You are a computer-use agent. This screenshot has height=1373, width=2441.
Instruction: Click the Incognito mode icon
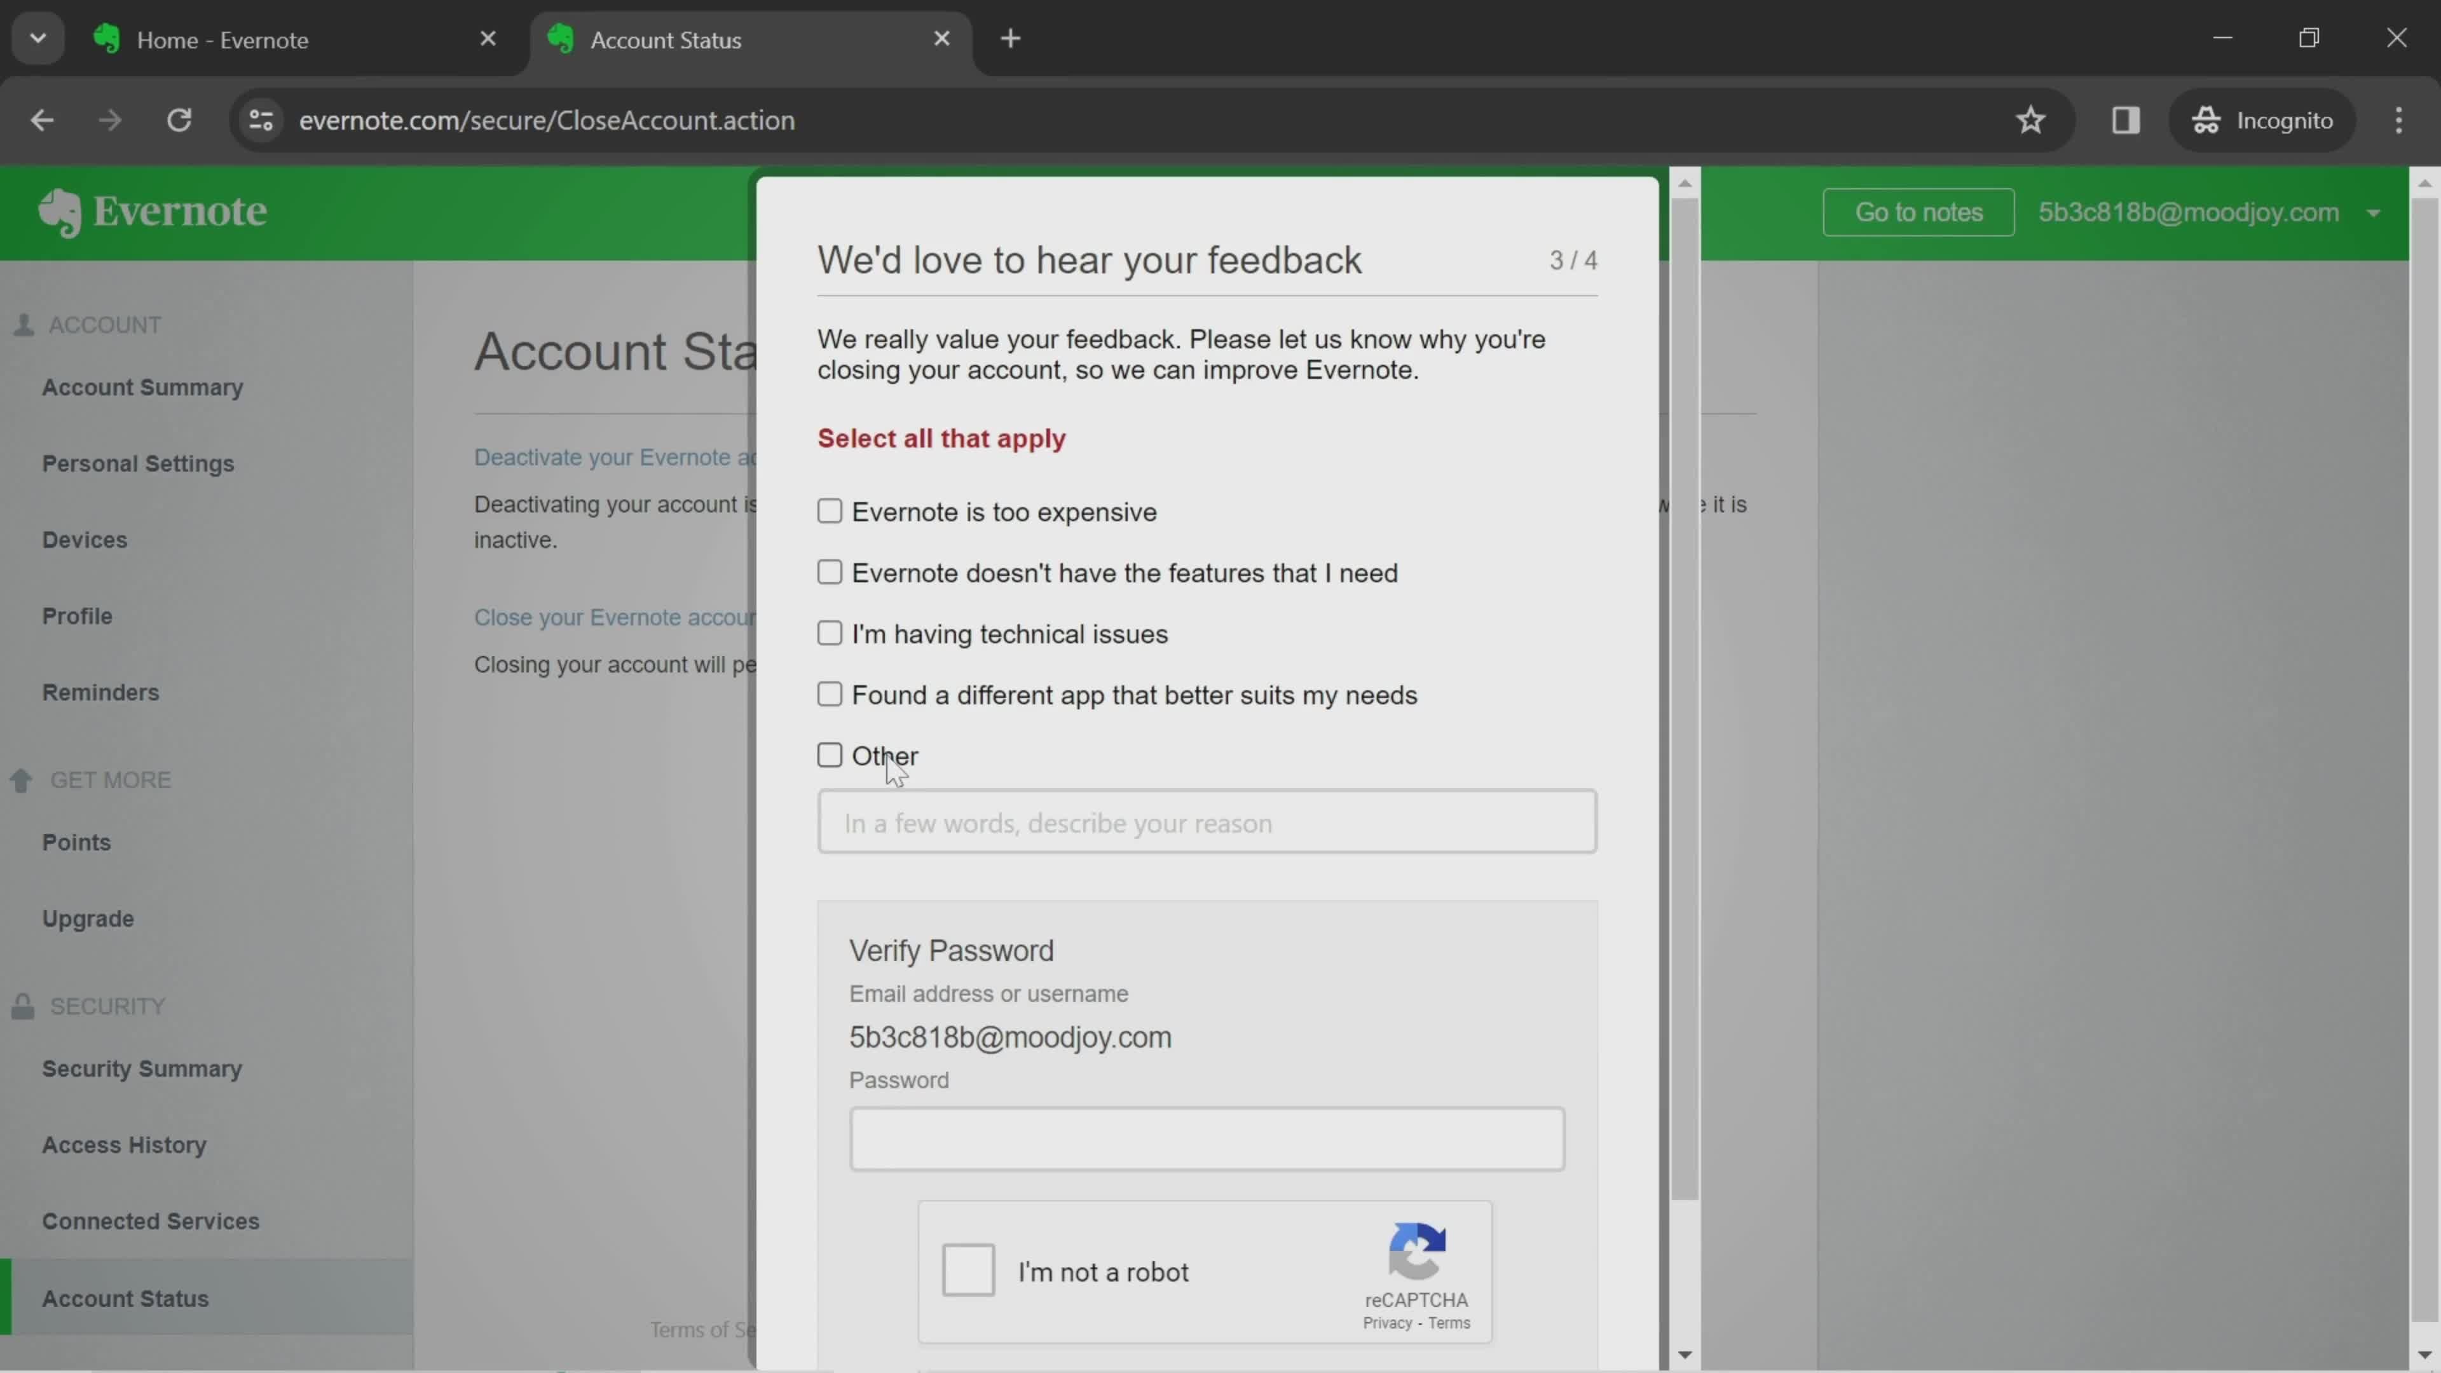pos(2210,119)
